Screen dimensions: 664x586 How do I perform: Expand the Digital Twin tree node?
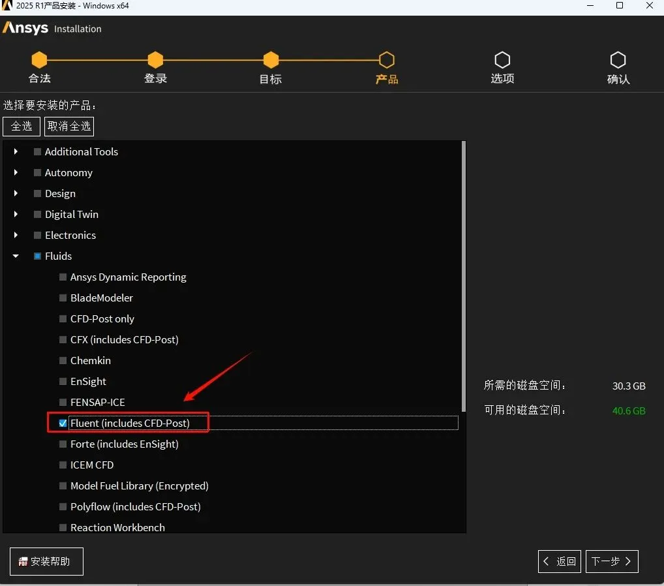[16, 214]
